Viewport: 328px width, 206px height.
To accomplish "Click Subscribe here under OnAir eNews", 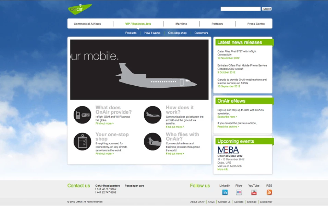I will (227, 117).
